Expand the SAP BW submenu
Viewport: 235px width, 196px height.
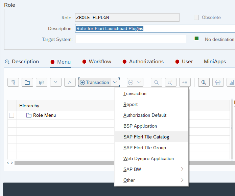click(x=182, y=169)
